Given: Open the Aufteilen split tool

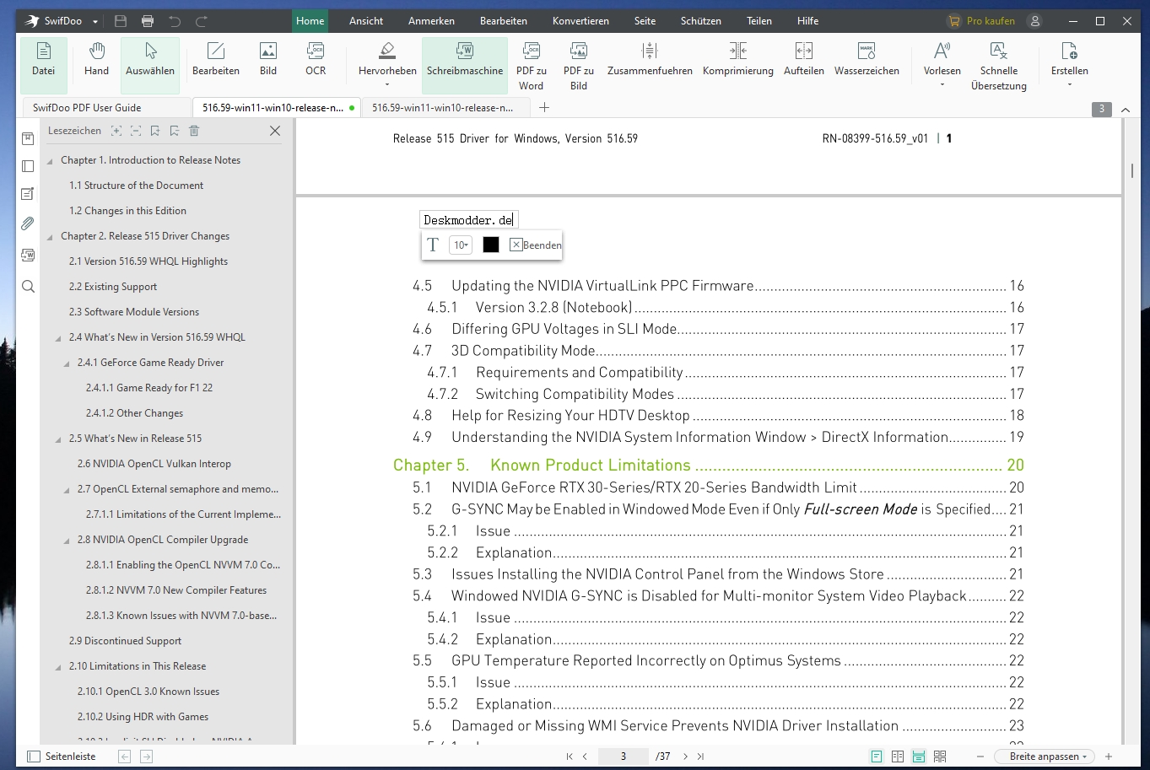Looking at the screenshot, I should click(x=804, y=59).
